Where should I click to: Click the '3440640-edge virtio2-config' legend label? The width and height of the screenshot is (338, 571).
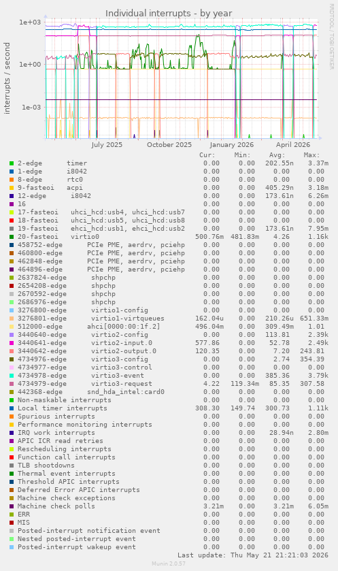click(x=83, y=335)
